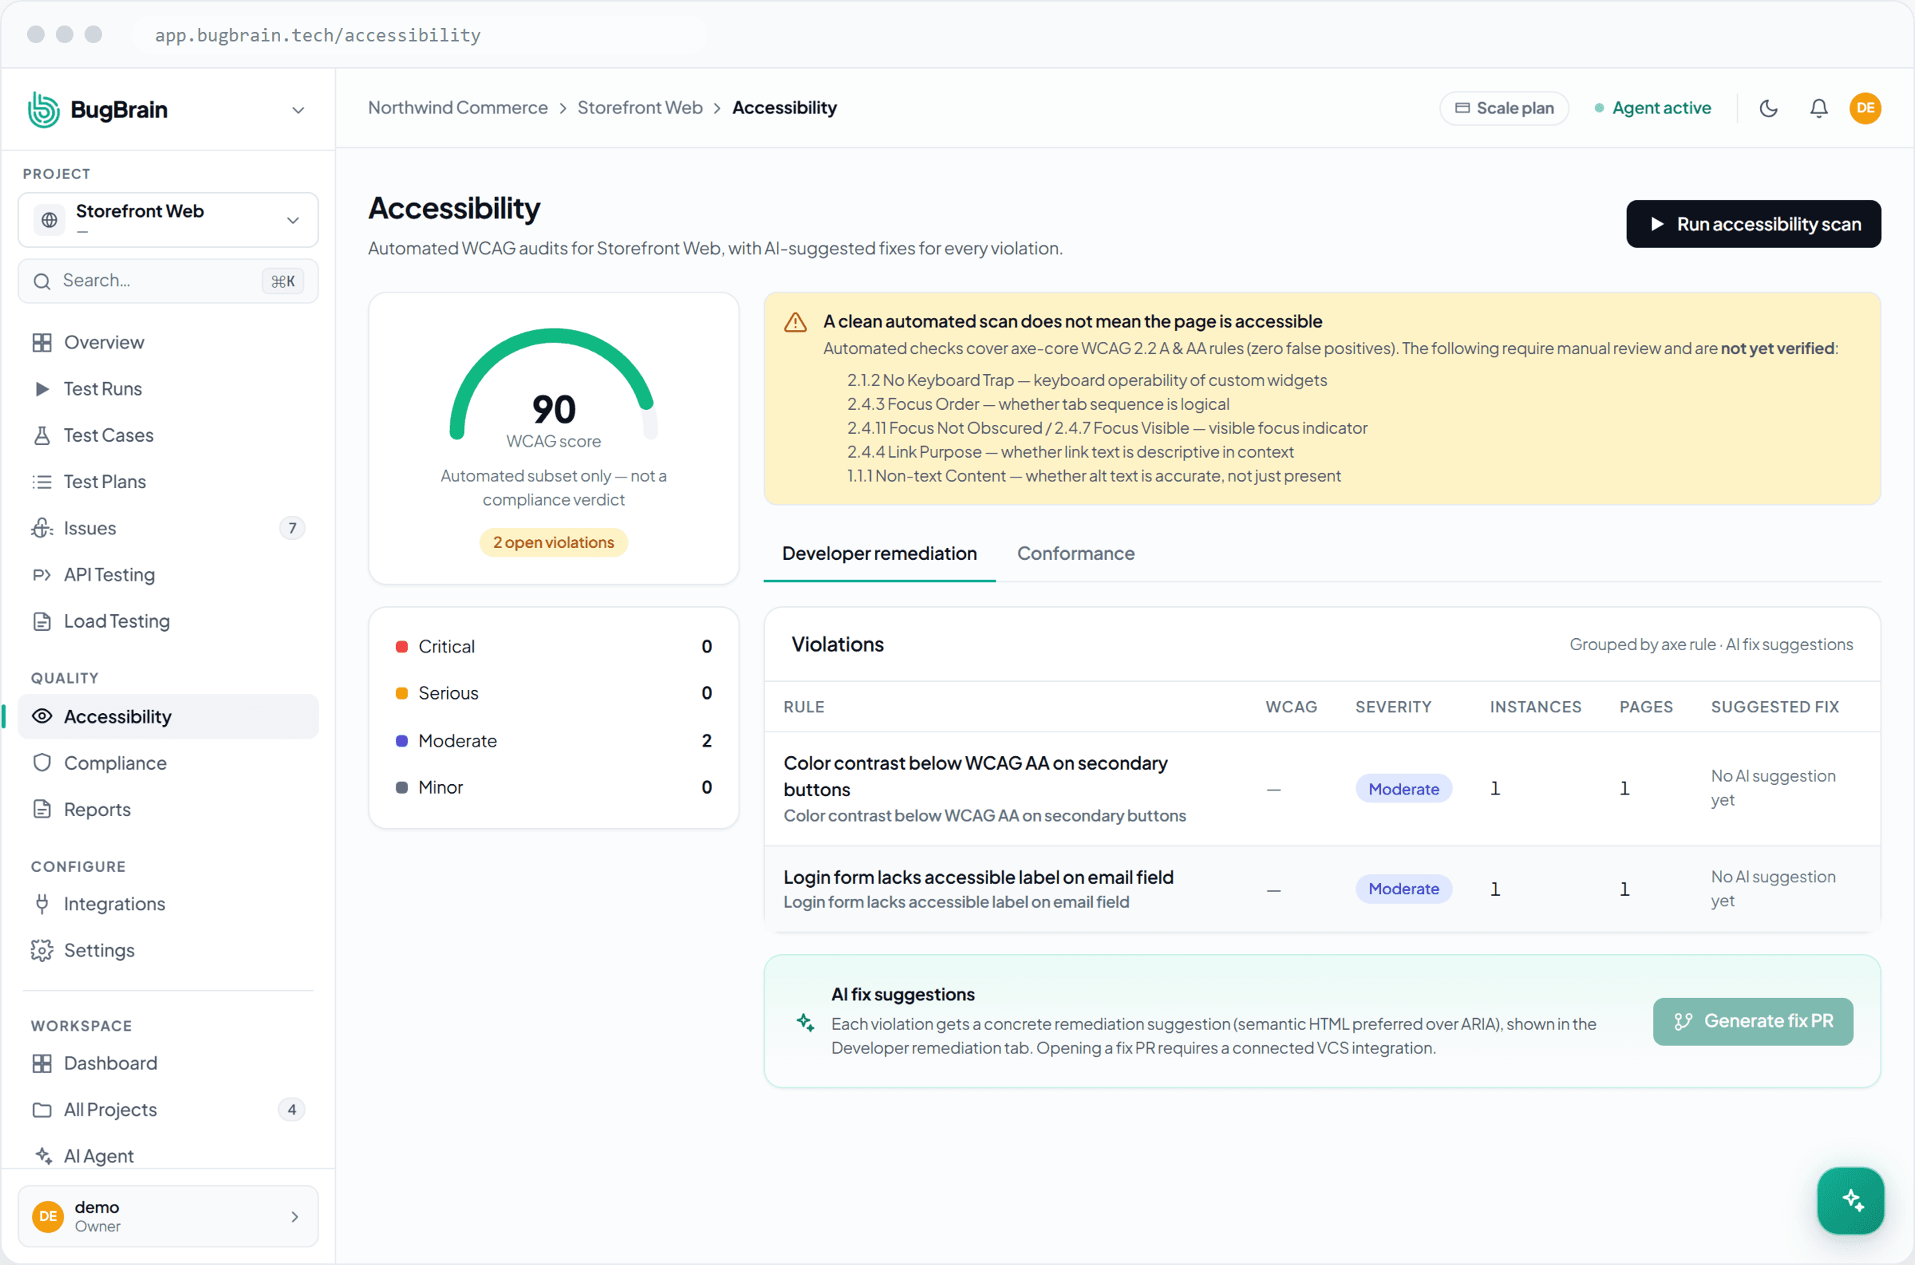Open Test Cases in sidebar
Image resolution: width=1915 pixels, height=1265 pixels.
pos(168,435)
